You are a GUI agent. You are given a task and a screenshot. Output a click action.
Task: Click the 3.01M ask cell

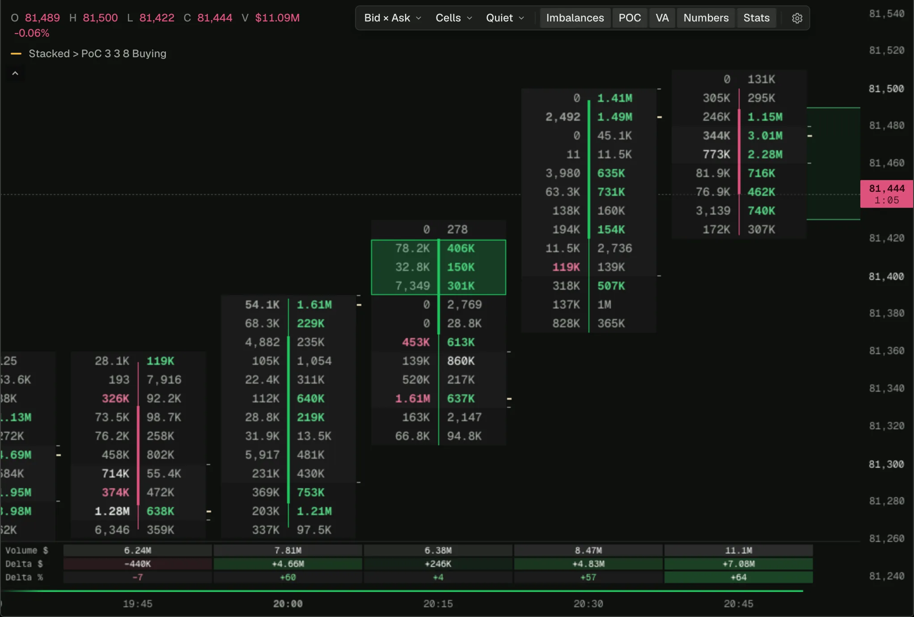(x=765, y=135)
